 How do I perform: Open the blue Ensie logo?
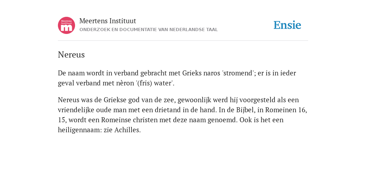(287, 25)
